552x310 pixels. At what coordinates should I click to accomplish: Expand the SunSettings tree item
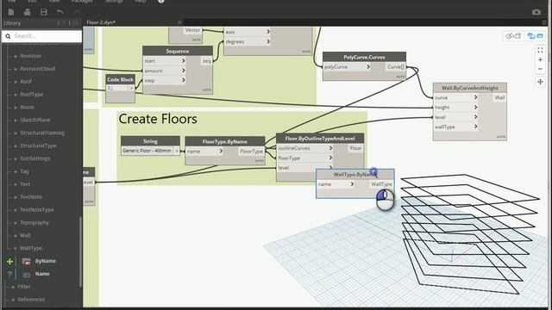coord(16,158)
